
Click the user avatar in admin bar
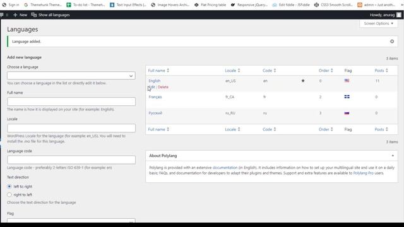click(x=399, y=15)
